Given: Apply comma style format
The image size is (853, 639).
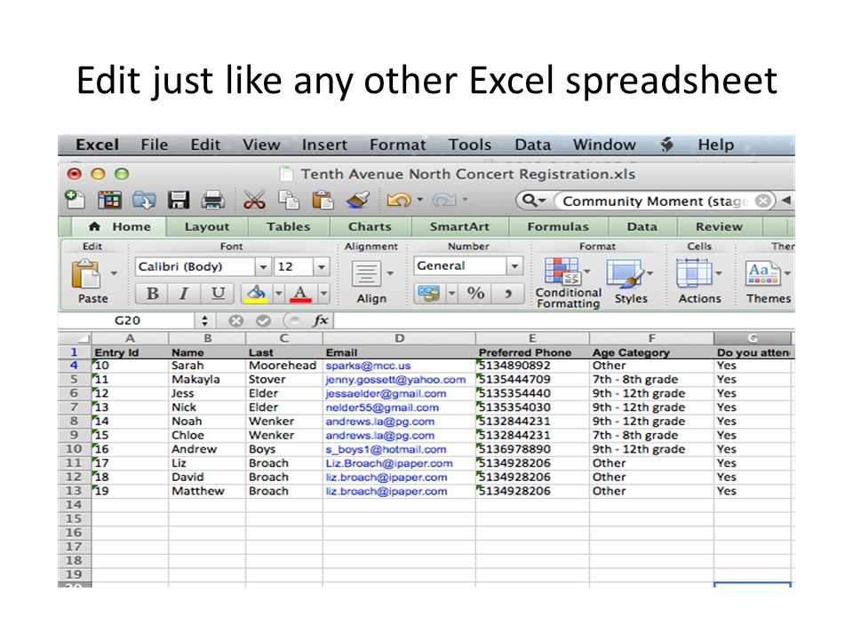Looking at the screenshot, I should 508,294.
